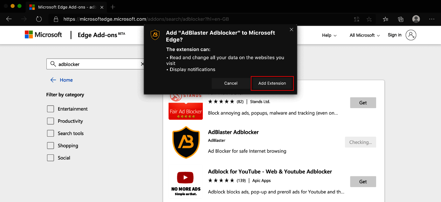Open AdBlaster Adblocker title link
Image resolution: width=441 pixels, height=202 pixels.
tap(233, 132)
